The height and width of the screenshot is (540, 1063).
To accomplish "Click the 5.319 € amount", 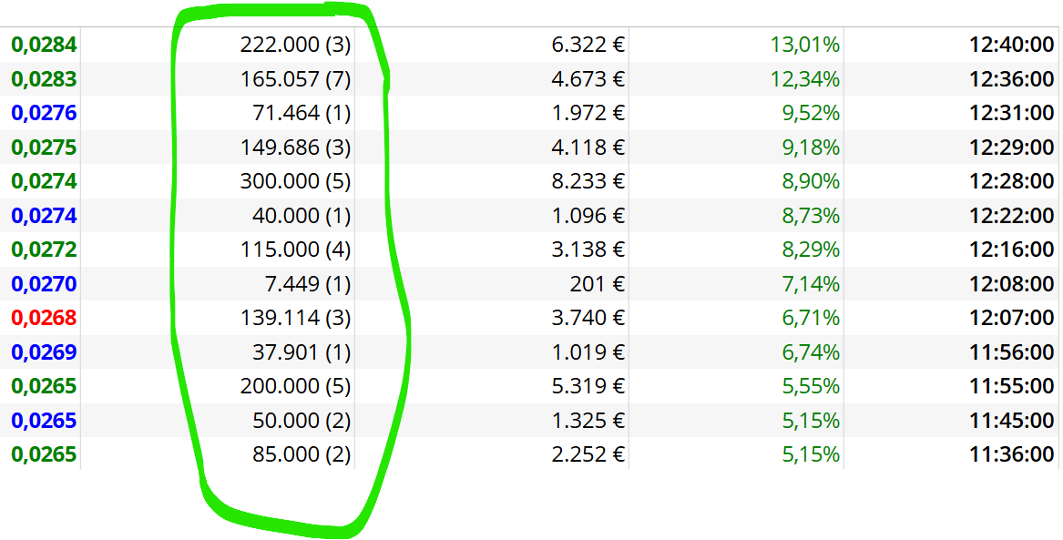I will coord(588,386).
